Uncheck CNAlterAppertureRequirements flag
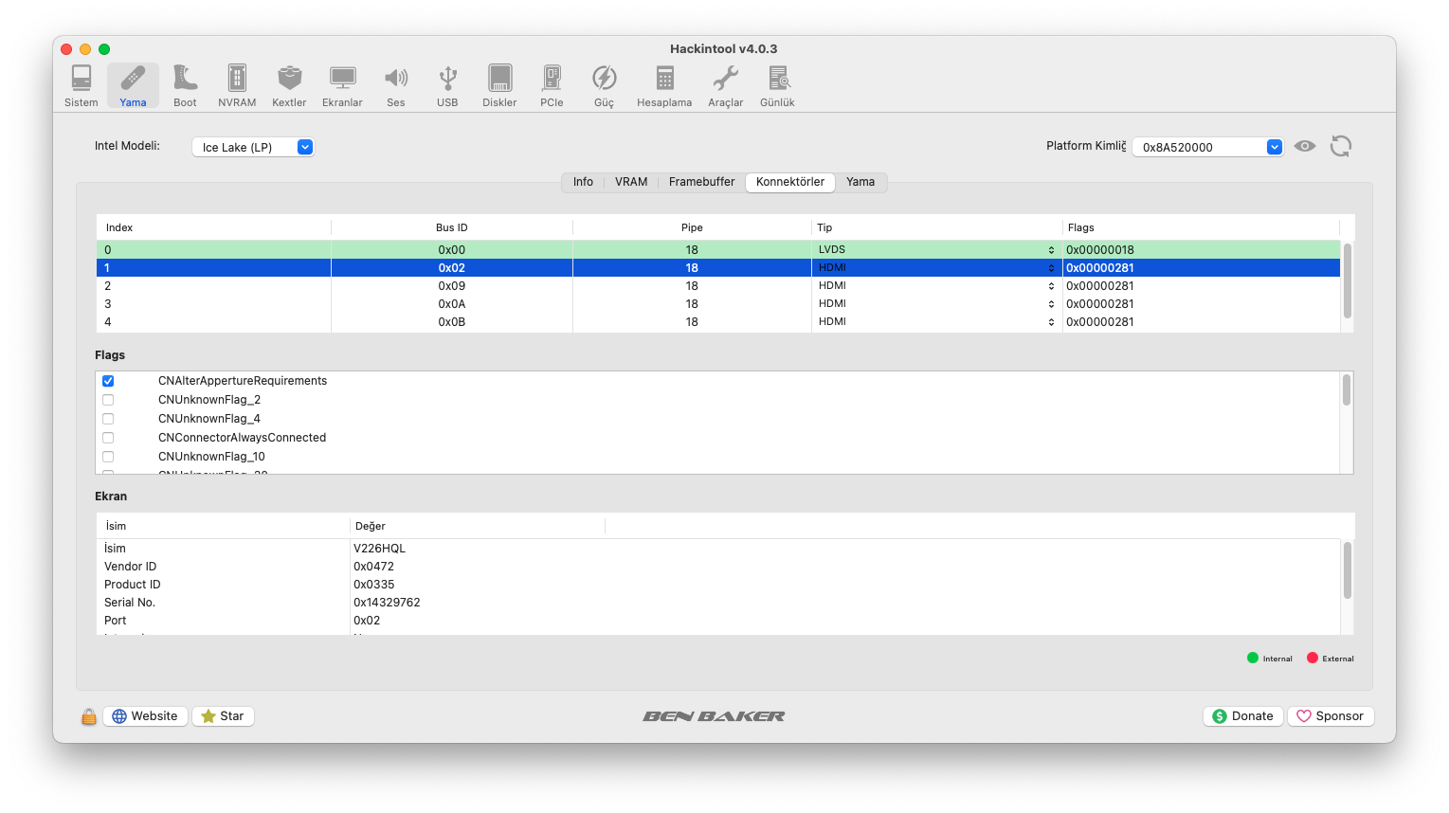The image size is (1449, 813). [x=108, y=381]
